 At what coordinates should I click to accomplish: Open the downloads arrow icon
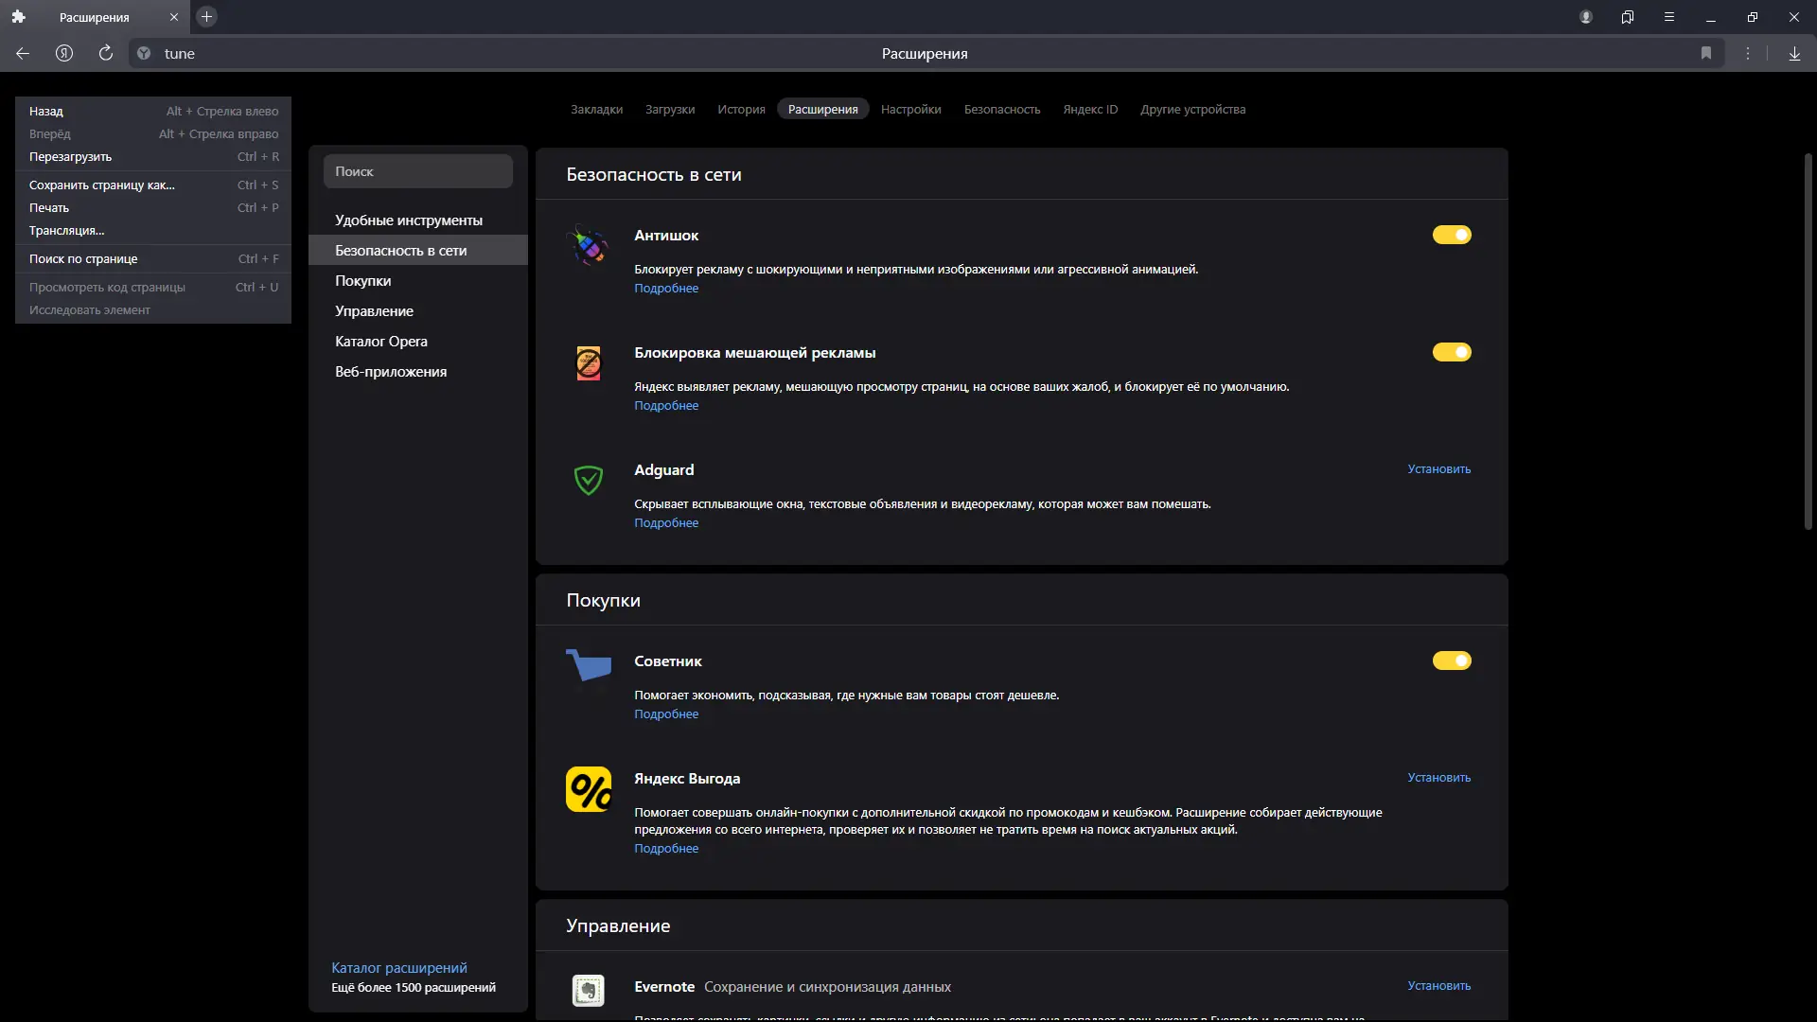pos(1794,54)
